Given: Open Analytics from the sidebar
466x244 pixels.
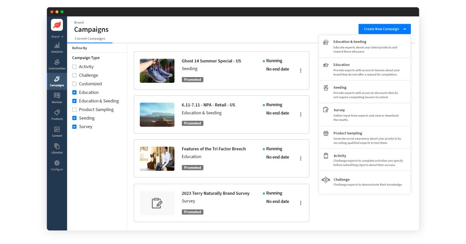Looking at the screenshot, I should point(57,48).
